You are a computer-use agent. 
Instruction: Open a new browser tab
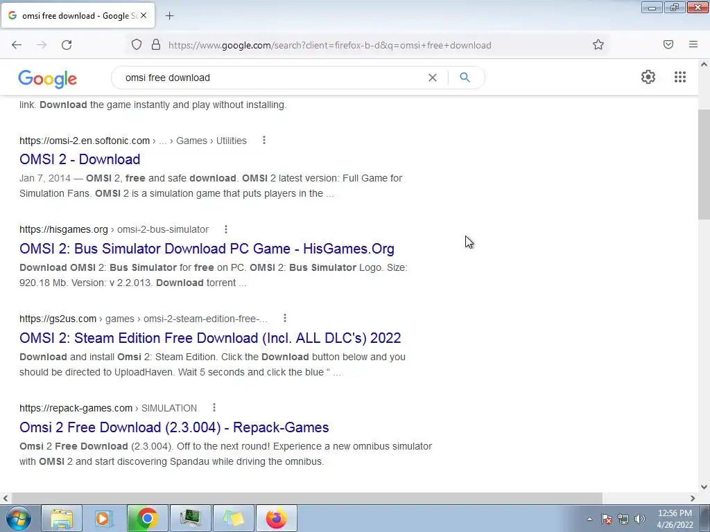169,16
